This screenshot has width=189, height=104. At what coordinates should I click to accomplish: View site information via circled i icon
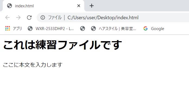tap(43, 18)
